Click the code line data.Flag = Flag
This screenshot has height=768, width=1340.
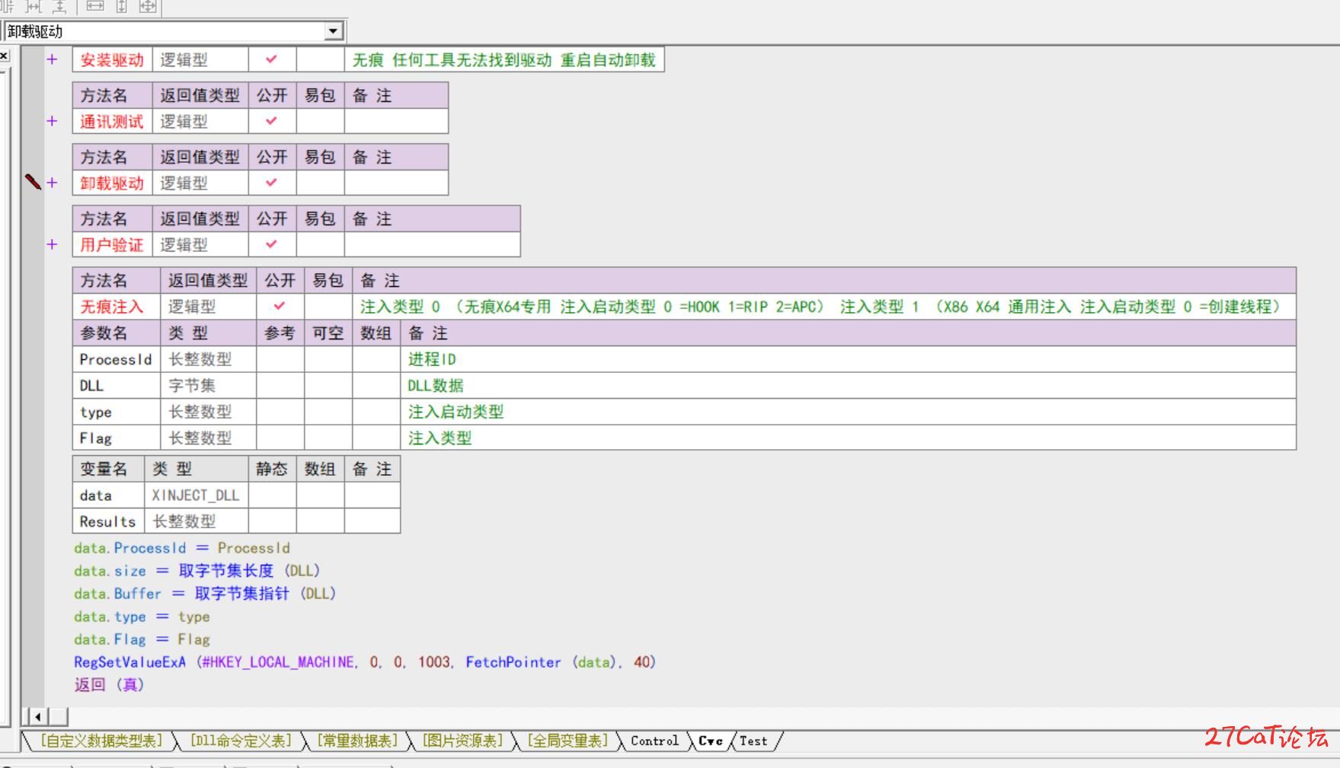142,639
